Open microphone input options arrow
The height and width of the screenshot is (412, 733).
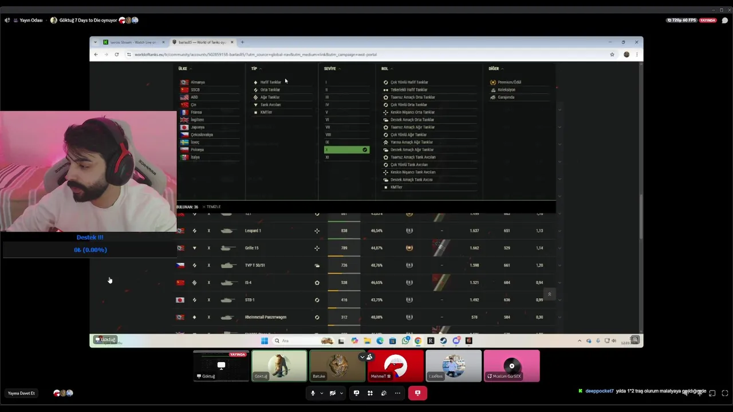coord(321,393)
